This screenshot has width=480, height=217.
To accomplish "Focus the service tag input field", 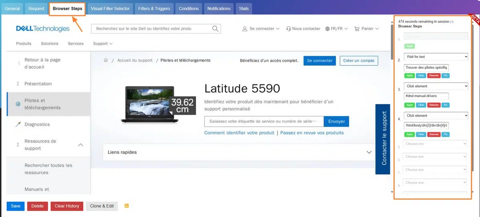I will (264, 121).
